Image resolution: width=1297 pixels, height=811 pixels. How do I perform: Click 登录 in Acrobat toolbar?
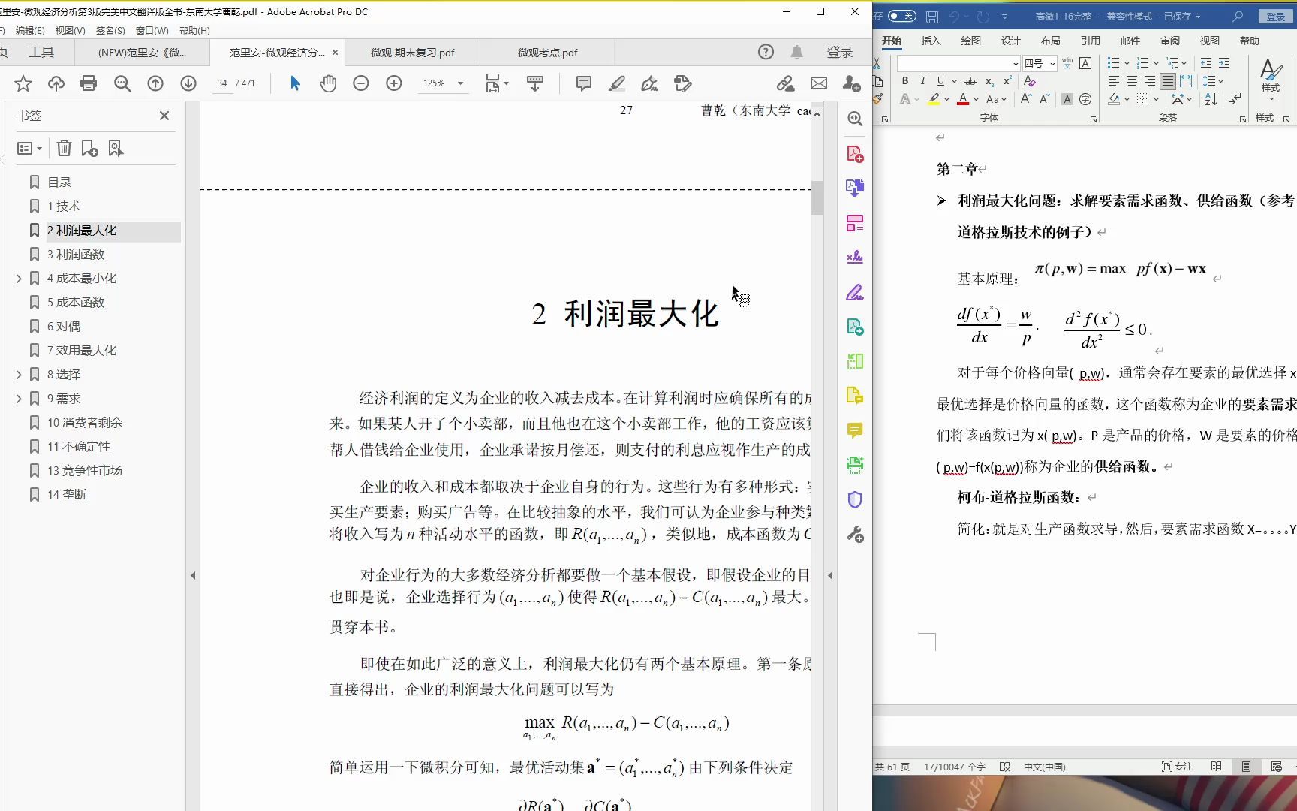point(839,52)
